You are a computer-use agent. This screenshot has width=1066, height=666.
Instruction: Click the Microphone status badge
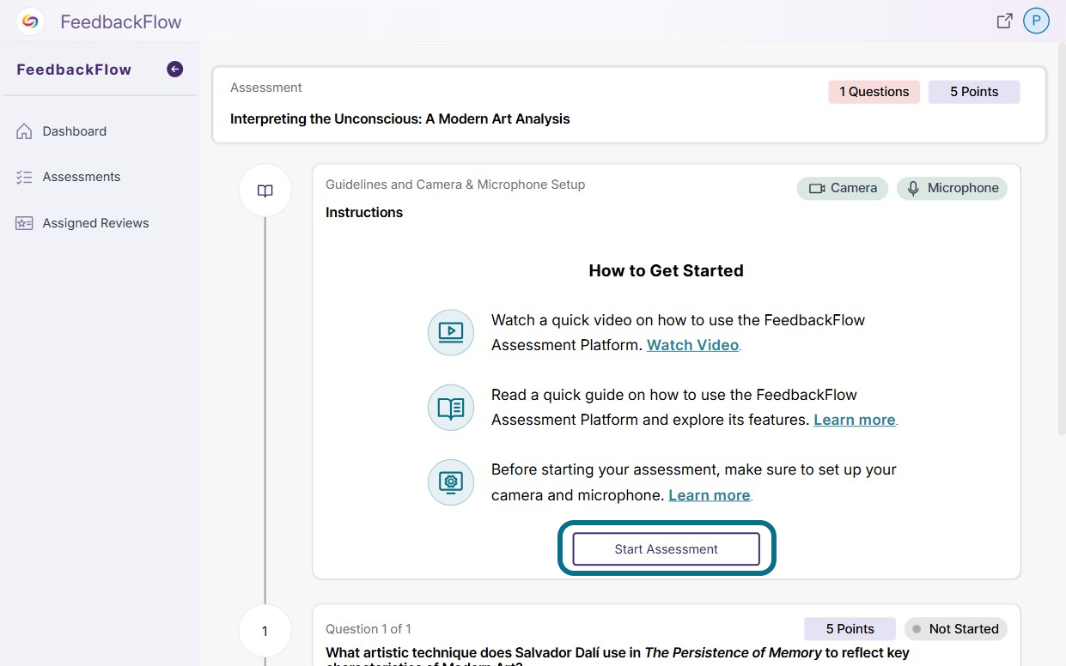pos(952,188)
